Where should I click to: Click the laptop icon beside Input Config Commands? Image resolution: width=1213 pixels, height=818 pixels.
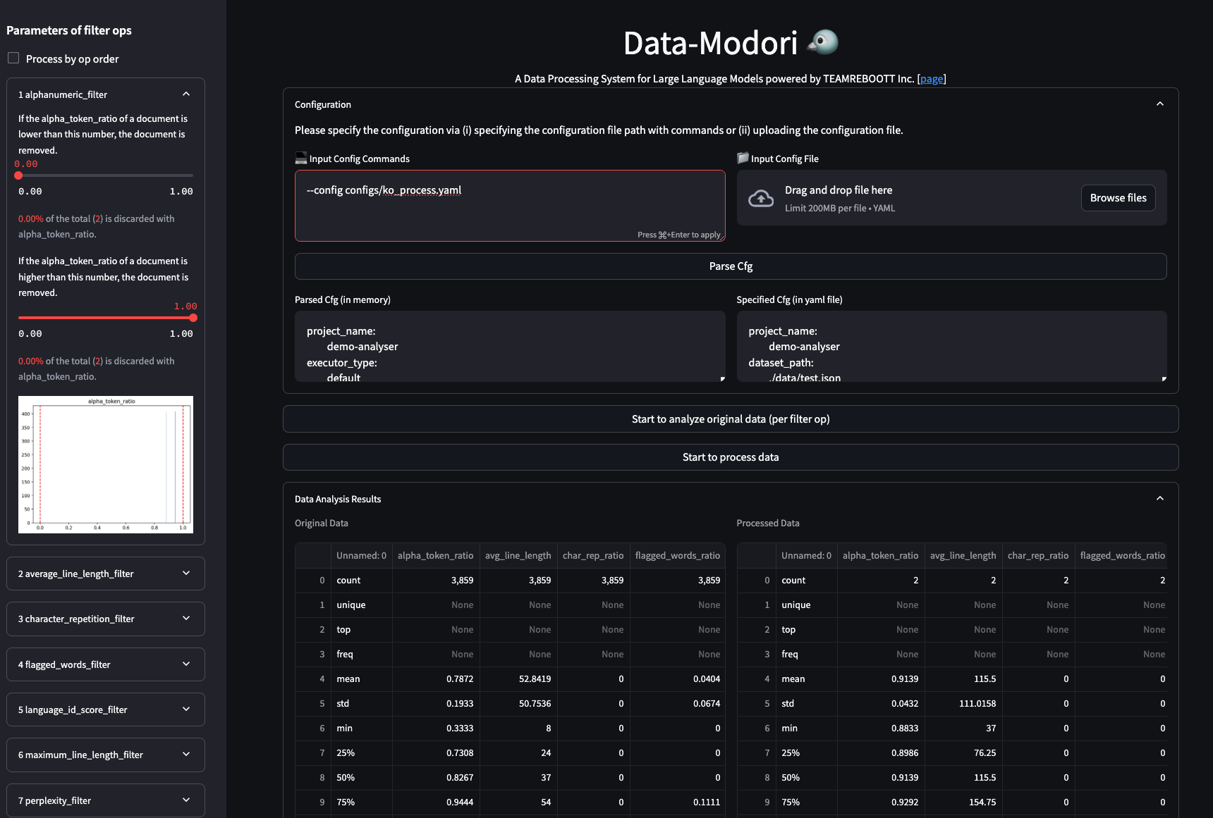click(301, 159)
